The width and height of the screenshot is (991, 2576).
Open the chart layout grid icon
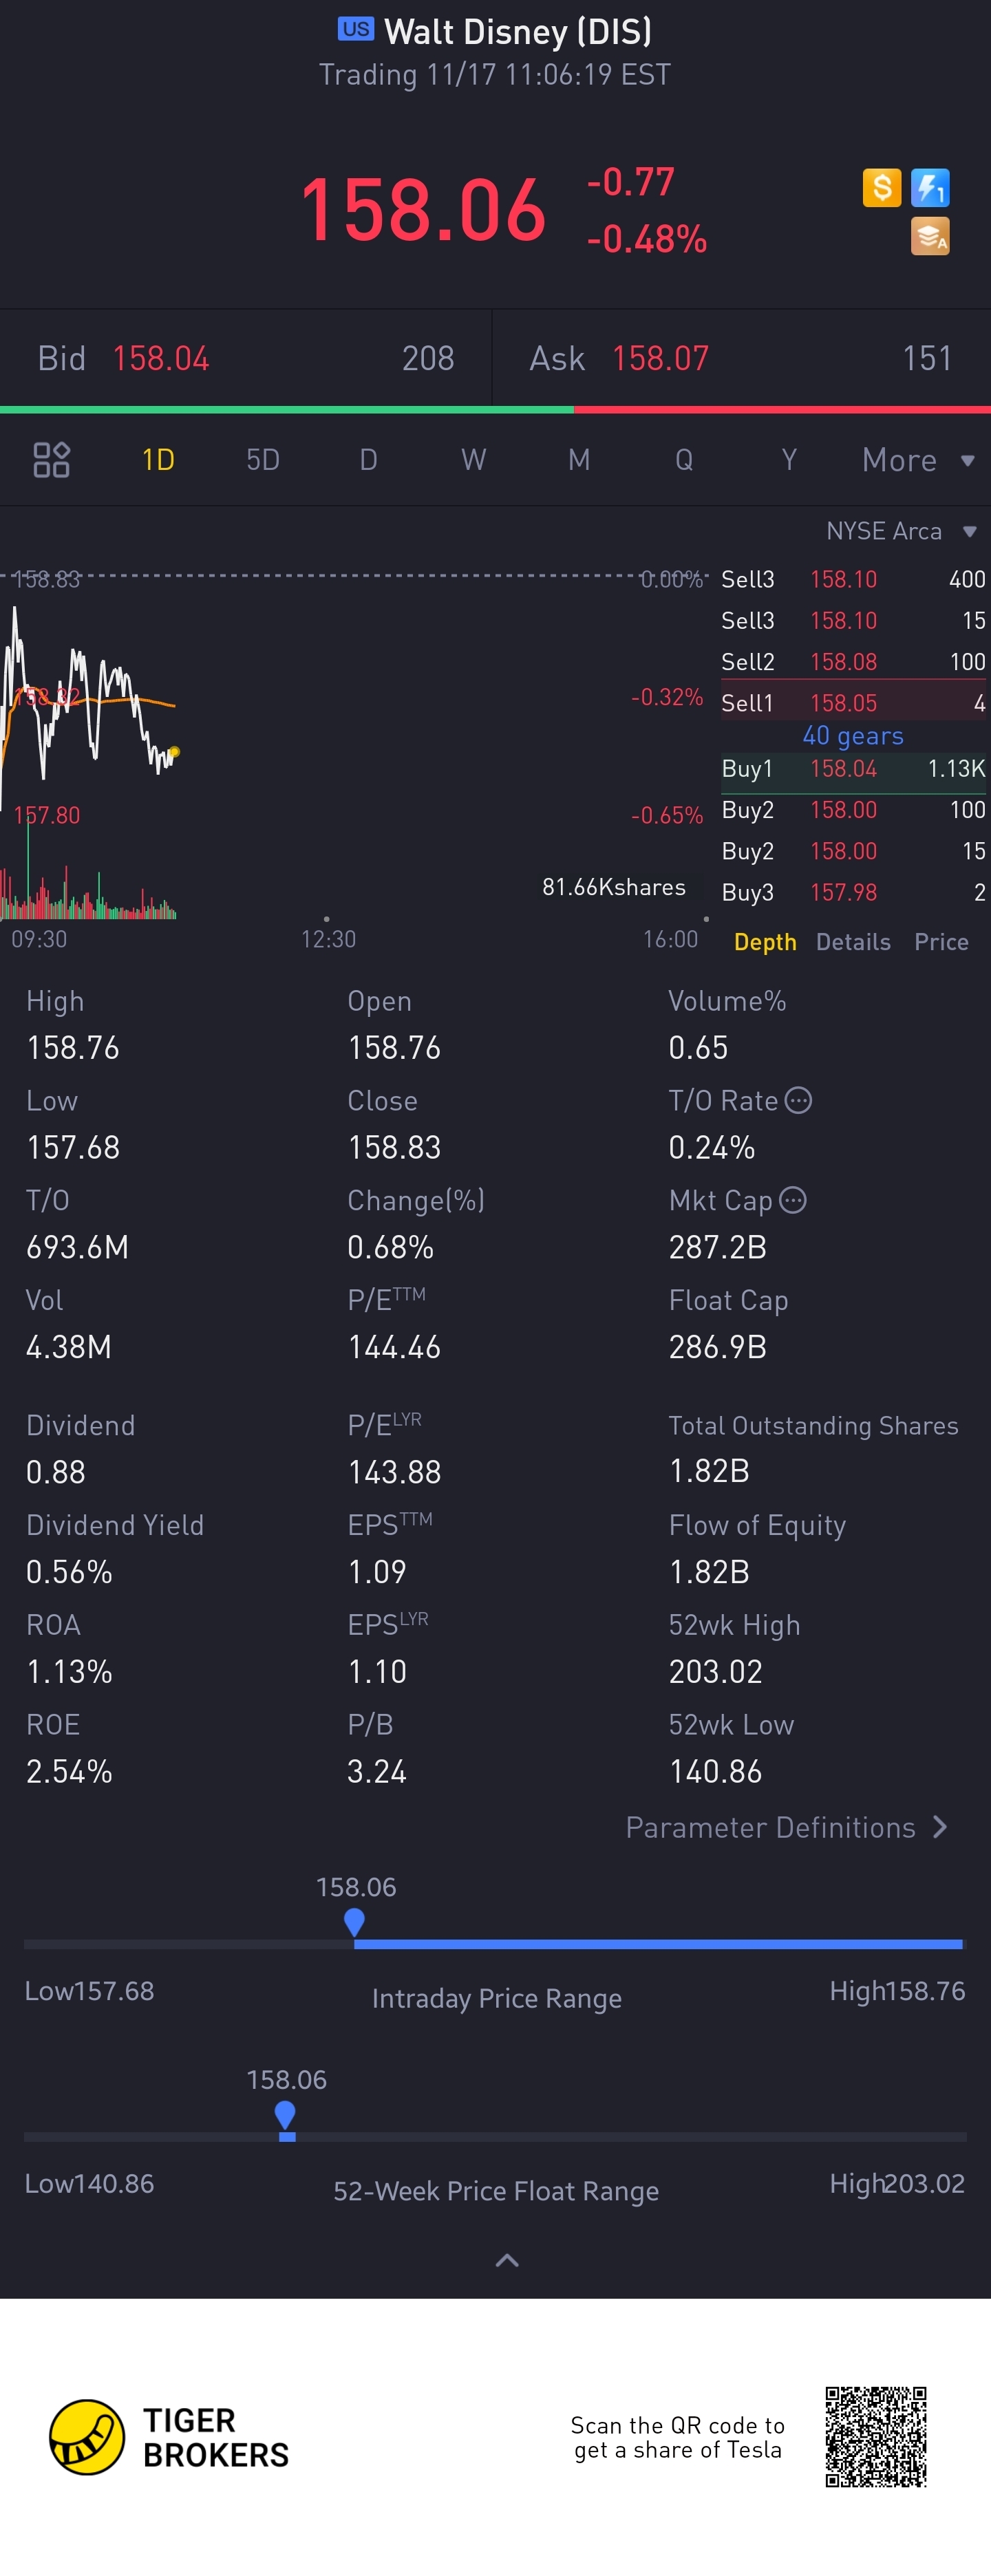[x=51, y=460]
